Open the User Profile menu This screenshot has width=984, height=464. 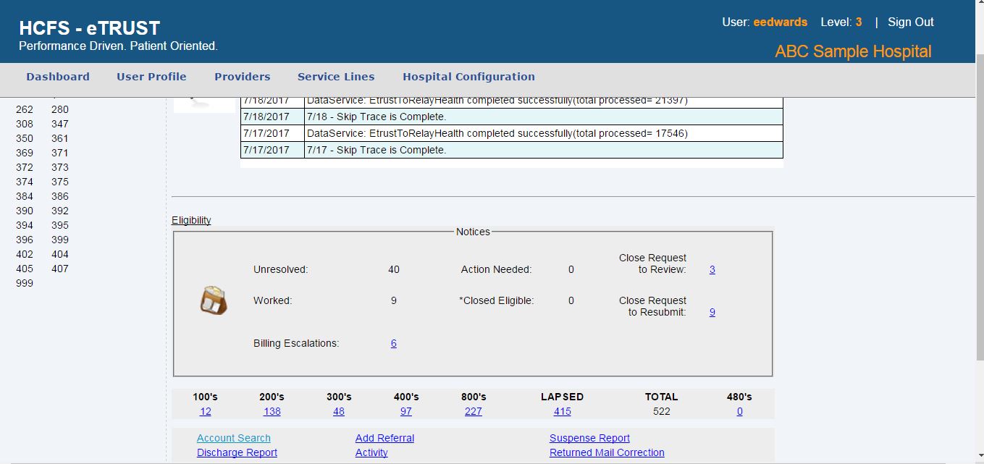(151, 77)
